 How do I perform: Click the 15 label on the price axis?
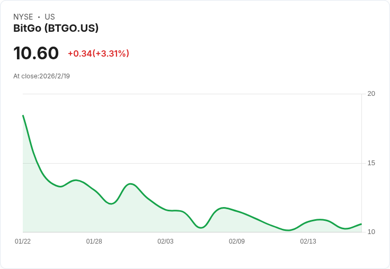tap(371, 163)
